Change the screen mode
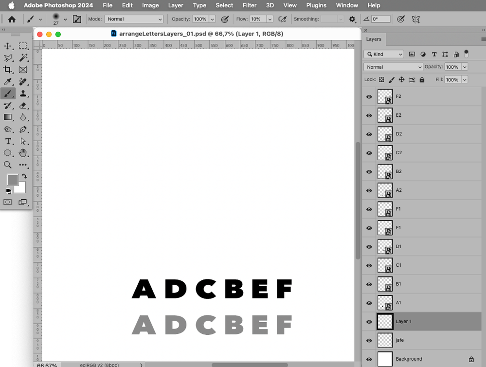Image resolution: width=486 pixels, height=367 pixels. coord(23,202)
